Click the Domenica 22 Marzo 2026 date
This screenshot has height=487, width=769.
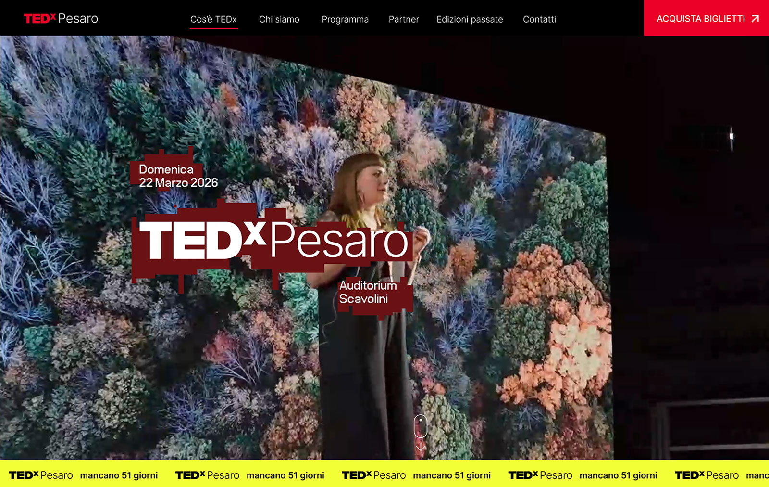pos(178,176)
